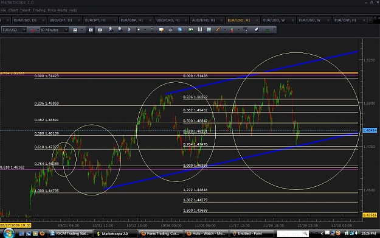Click the green icon near the toolbar's right end
The image size is (380, 238).
(268, 30)
